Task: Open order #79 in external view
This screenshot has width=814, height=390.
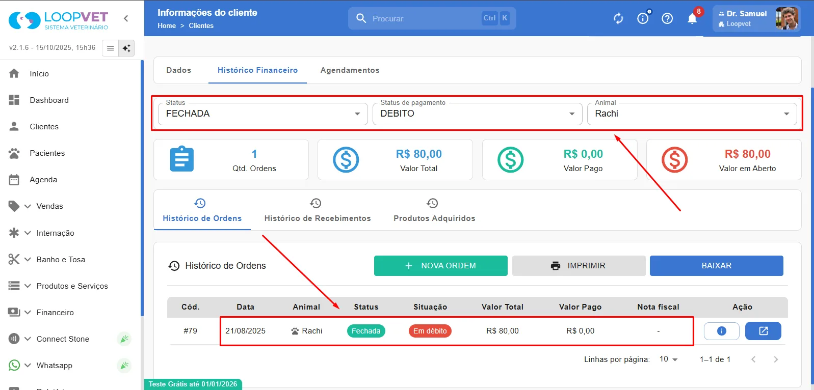Action: coord(763,331)
